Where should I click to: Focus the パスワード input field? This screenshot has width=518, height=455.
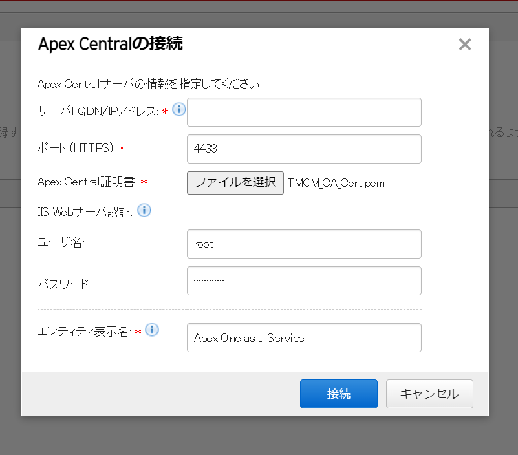tap(304, 280)
